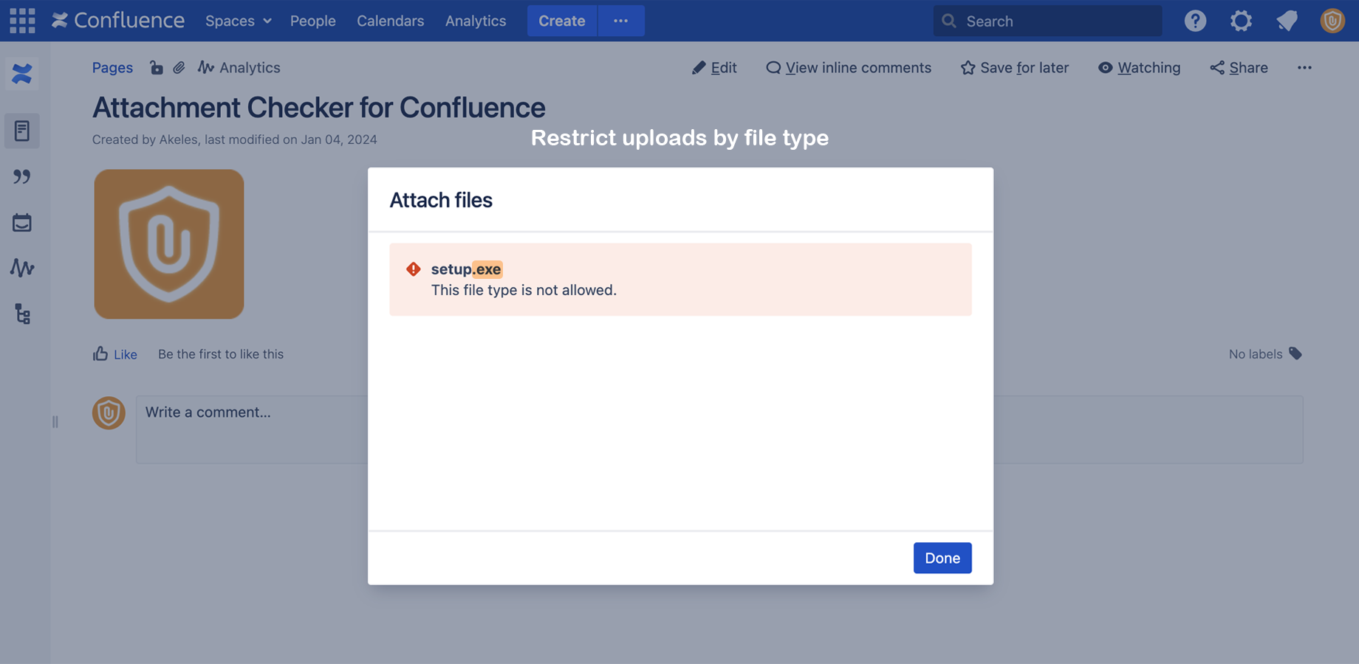Click Save for later star
Image resolution: width=1359 pixels, height=664 pixels.
click(1014, 68)
